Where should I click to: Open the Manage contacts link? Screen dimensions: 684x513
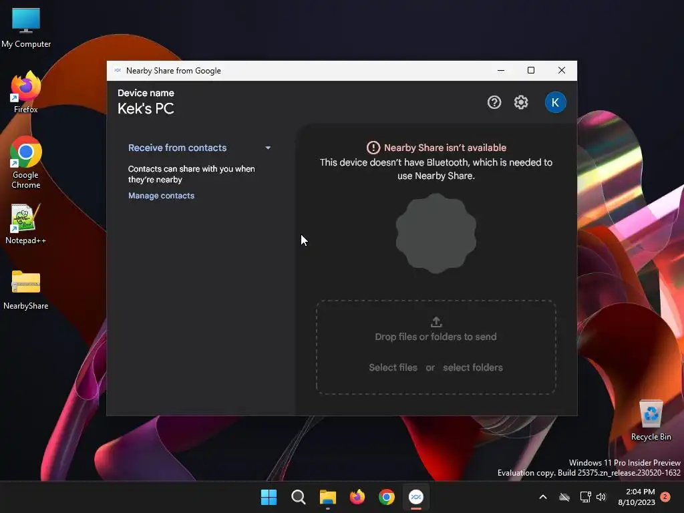tap(161, 196)
